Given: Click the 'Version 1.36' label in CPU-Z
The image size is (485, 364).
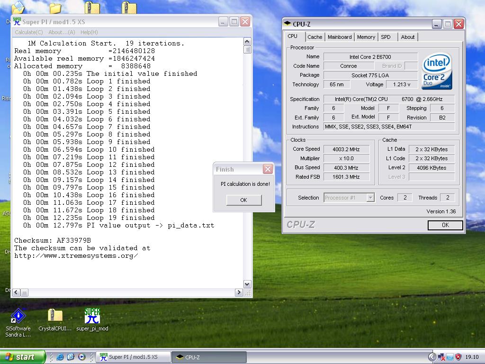Looking at the screenshot, I should tap(441, 211).
